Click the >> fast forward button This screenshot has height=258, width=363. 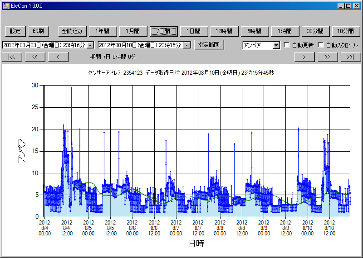328,57
